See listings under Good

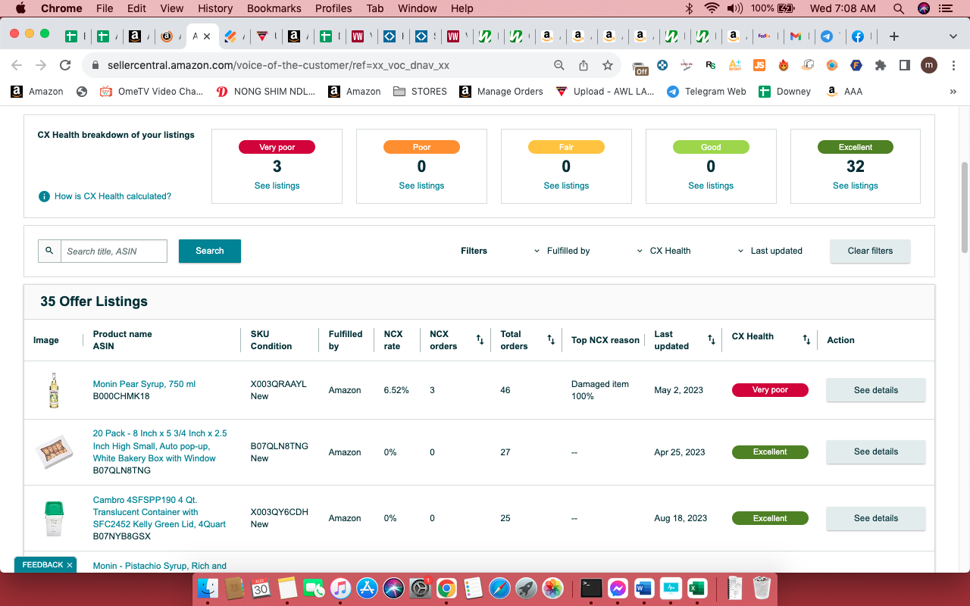(711, 186)
